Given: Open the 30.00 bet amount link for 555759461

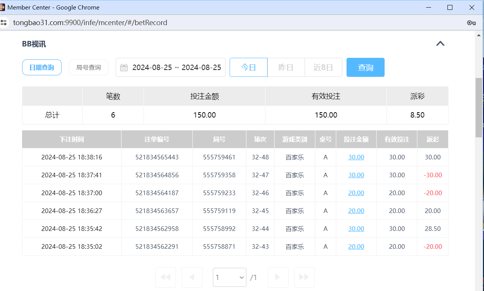Looking at the screenshot, I should (x=356, y=157).
